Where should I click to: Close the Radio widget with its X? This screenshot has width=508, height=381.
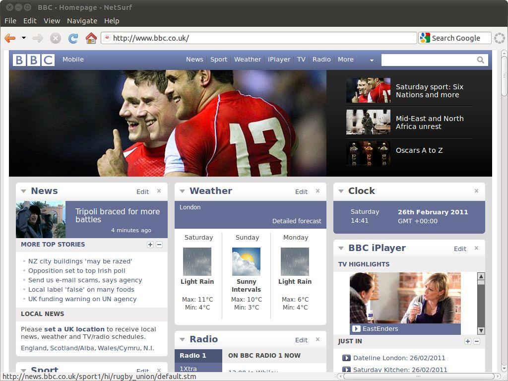(318, 339)
